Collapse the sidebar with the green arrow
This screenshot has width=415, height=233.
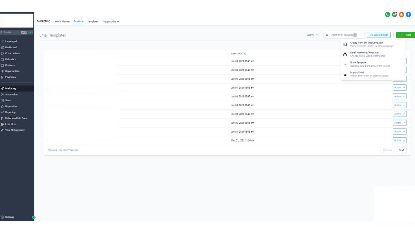tap(34, 217)
